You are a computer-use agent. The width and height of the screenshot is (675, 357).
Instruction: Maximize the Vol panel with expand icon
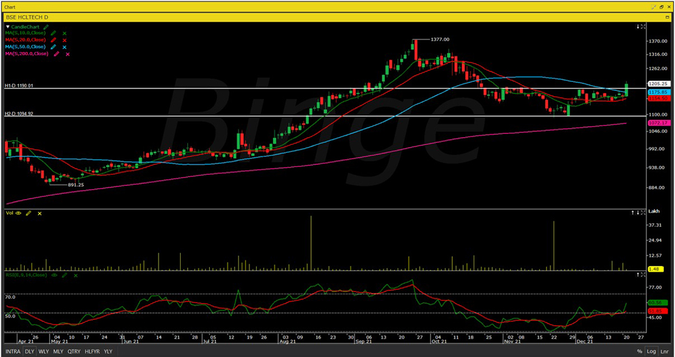click(x=643, y=213)
